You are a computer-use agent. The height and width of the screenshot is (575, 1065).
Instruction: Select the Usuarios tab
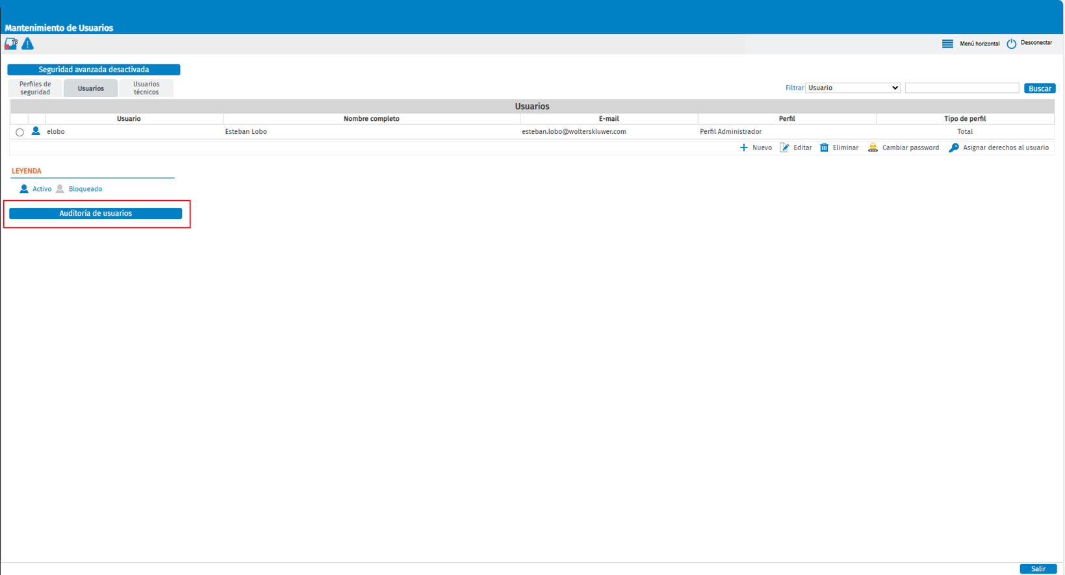coord(91,88)
